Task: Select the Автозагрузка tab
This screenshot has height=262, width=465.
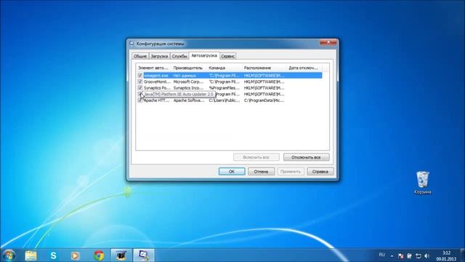Action: pos(204,55)
